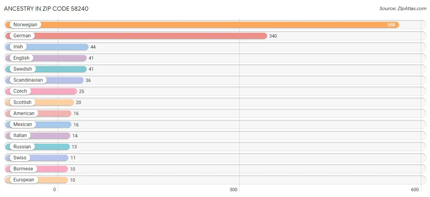
Task: Select the Mexican ancestry label
Action: click(x=23, y=125)
